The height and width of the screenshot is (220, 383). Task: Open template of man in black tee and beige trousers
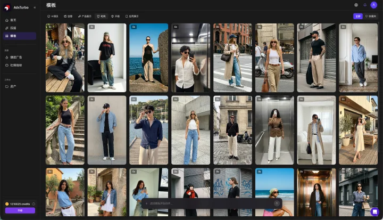point(317,58)
